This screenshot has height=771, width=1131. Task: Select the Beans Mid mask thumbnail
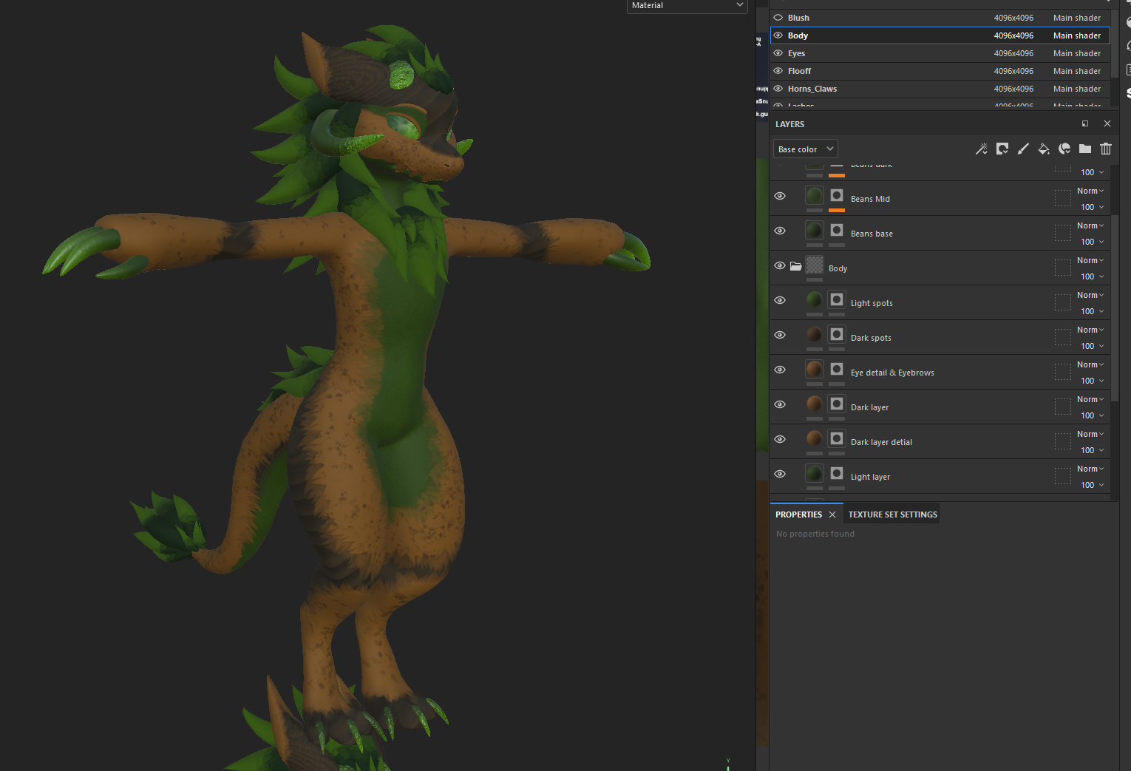point(837,195)
